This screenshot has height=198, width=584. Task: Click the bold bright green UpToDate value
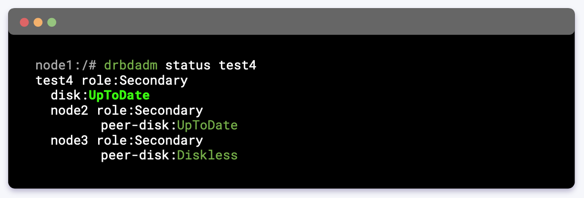[x=119, y=96]
